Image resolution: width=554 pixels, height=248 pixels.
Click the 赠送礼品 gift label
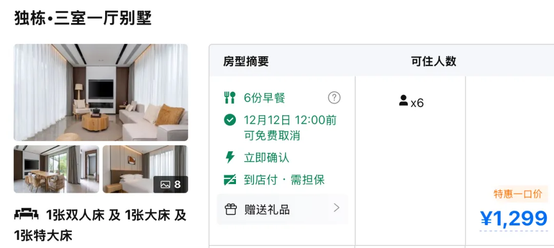[x=267, y=209]
